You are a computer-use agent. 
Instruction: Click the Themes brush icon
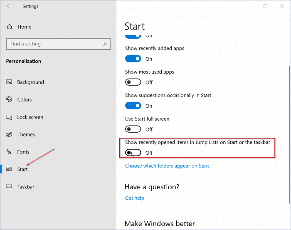[9, 134]
